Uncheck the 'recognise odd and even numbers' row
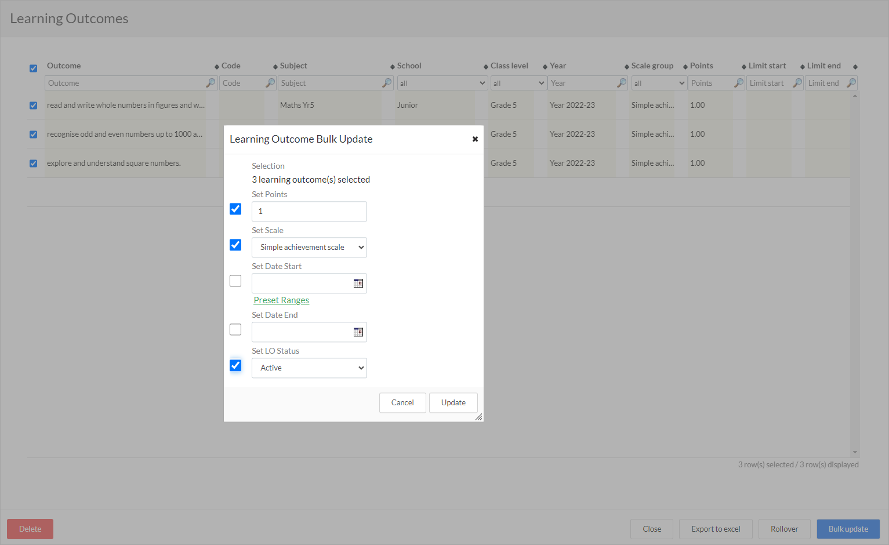The image size is (889, 545). coord(33,135)
